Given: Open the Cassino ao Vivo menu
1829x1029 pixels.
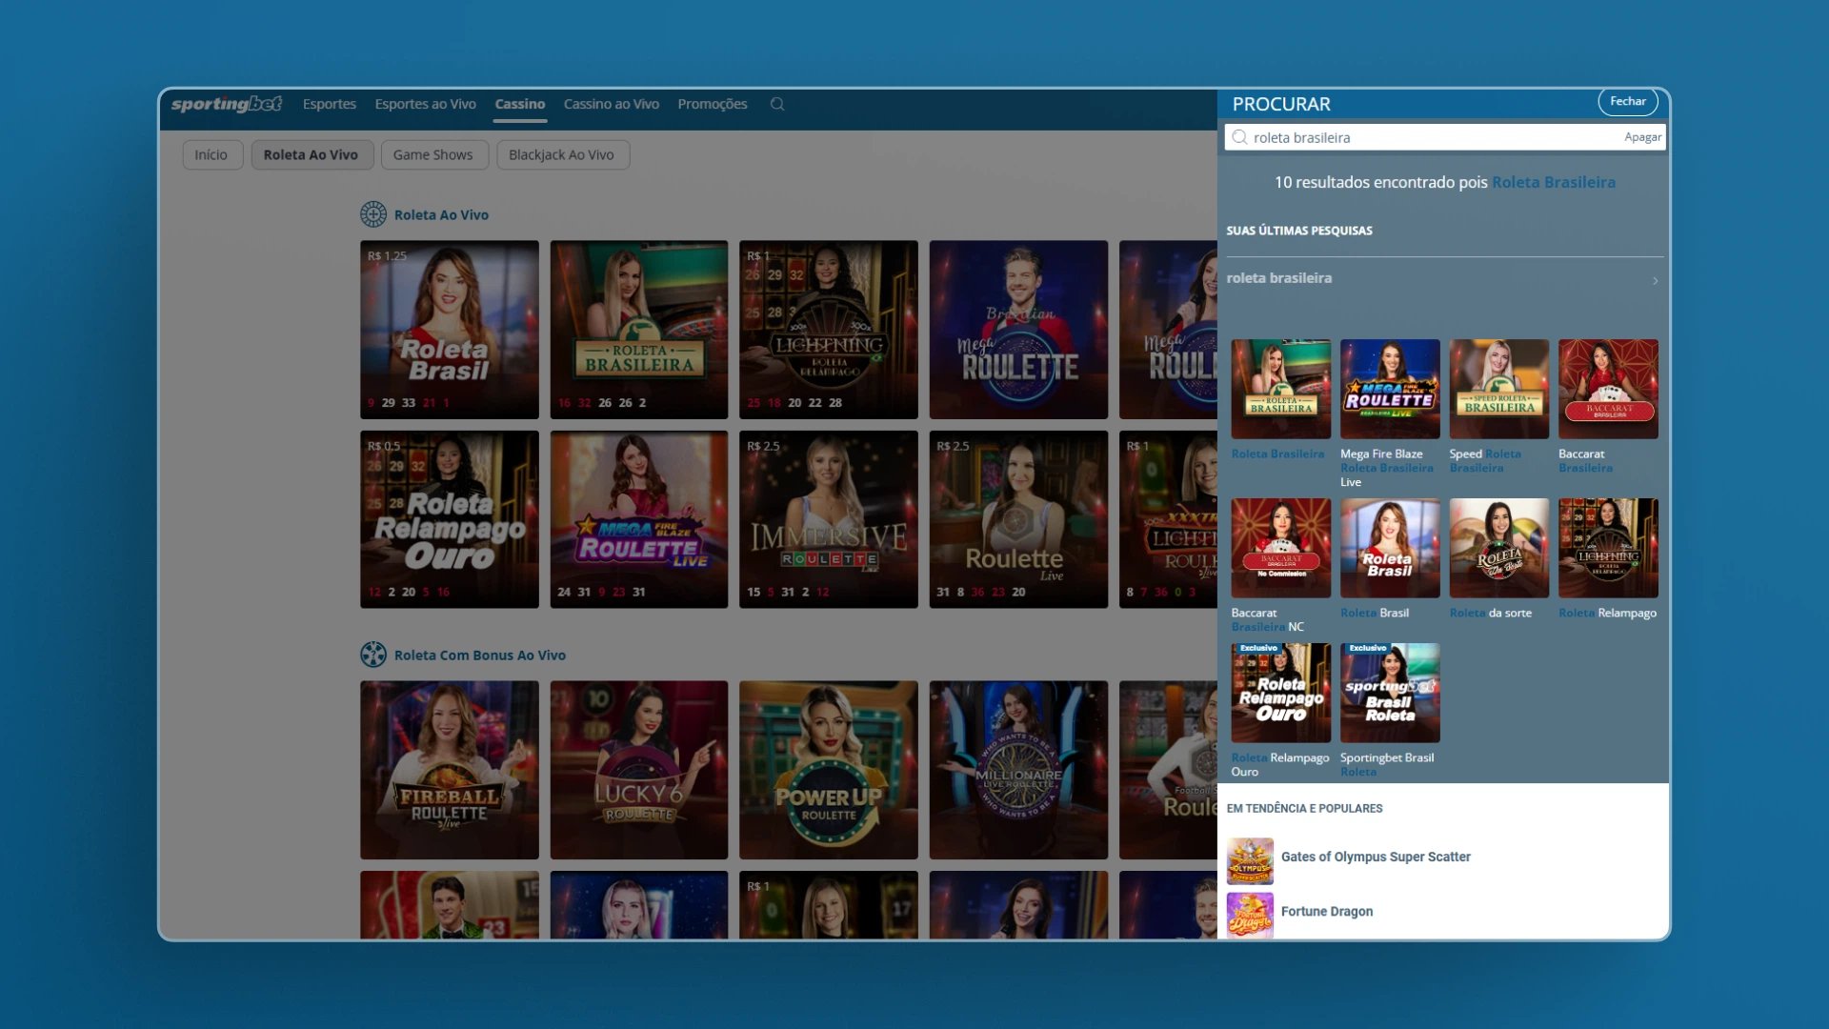Looking at the screenshot, I should pos(611,104).
